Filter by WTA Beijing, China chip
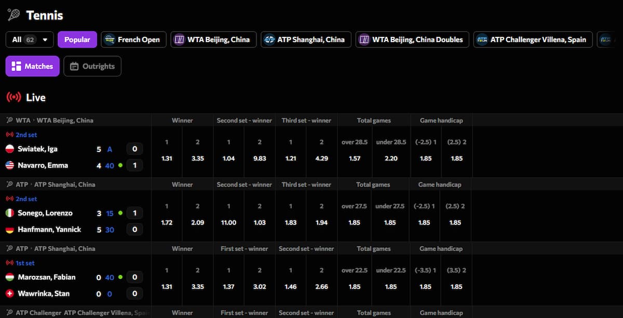Image resolution: width=623 pixels, height=318 pixels. tap(213, 39)
